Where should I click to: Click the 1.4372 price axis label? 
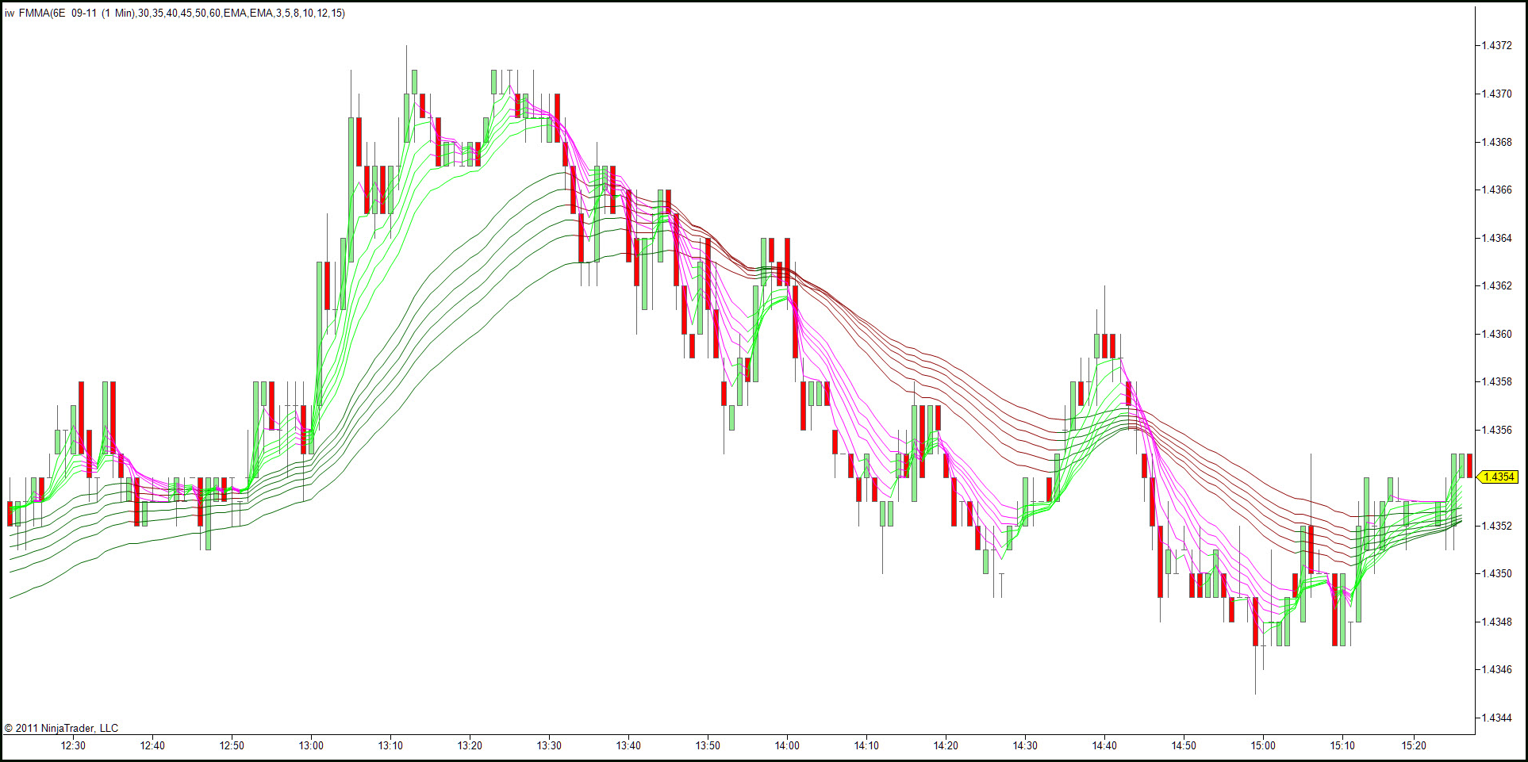click(1497, 45)
